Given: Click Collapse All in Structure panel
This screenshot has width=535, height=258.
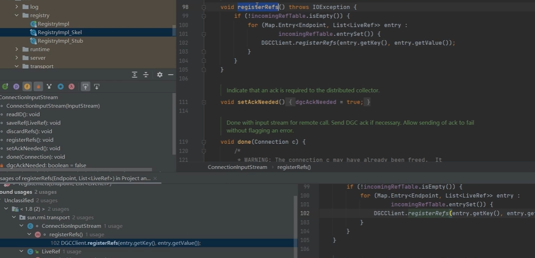Looking at the screenshot, I should (x=146, y=75).
